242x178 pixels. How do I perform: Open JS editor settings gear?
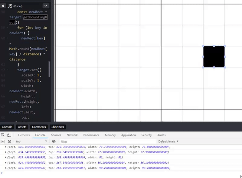pos(3,6)
